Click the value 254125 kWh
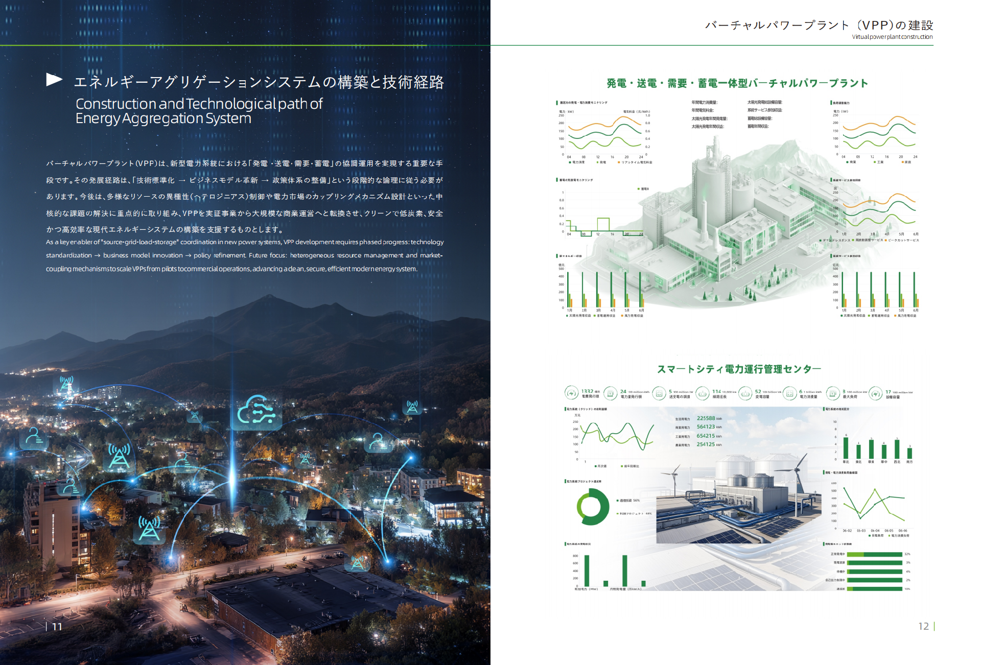This screenshot has height=665, width=981. (709, 444)
